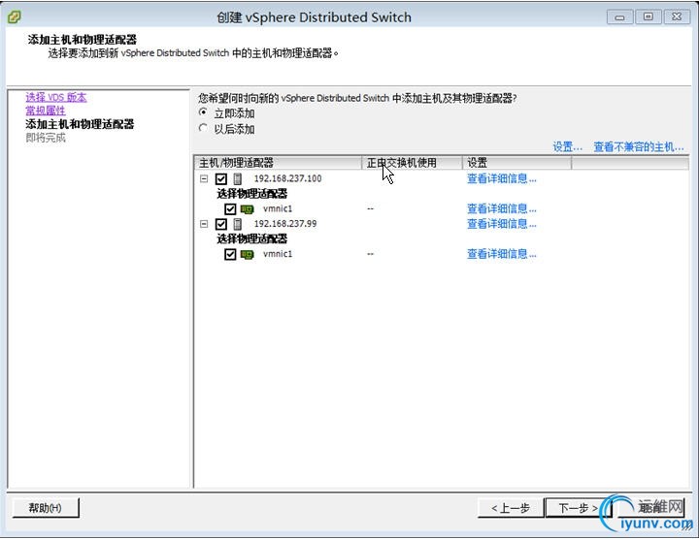The width and height of the screenshot is (699, 539).
Task: View details link for host 192.168.237.100
Action: point(502,179)
